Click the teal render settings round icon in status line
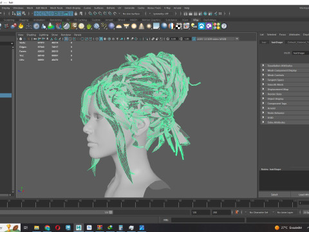The width and height of the screenshot is (309, 232). click(x=205, y=14)
